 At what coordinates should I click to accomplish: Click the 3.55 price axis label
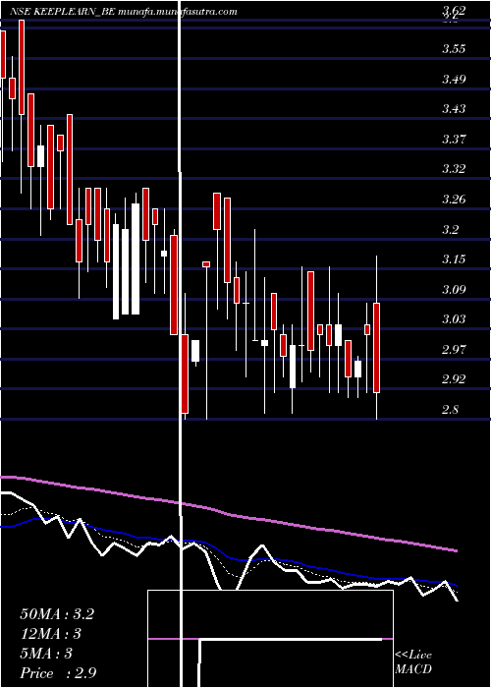(x=454, y=49)
